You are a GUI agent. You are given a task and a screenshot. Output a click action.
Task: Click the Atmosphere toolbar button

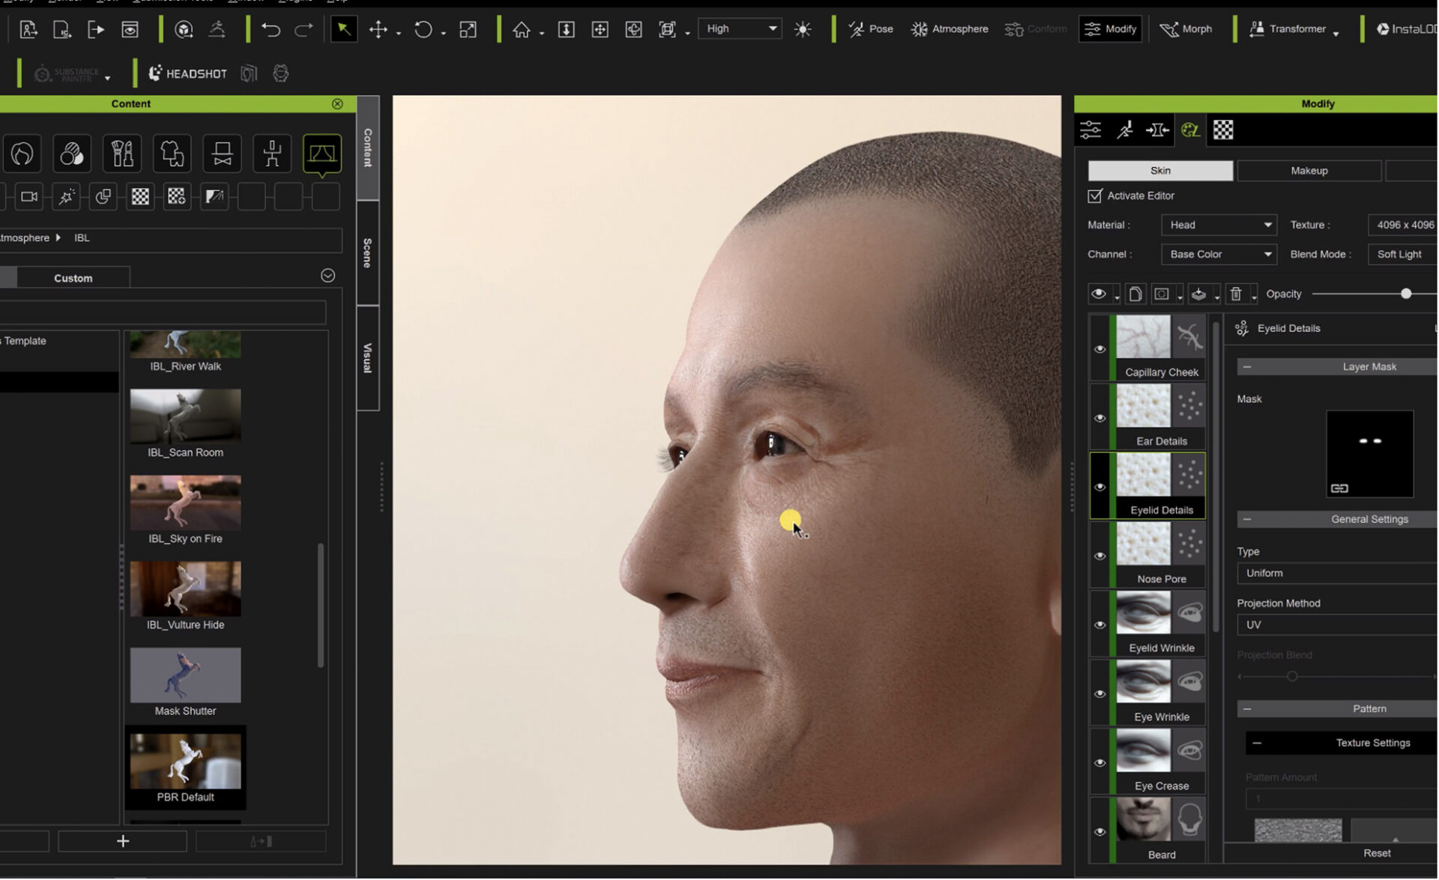[x=950, y=28]
